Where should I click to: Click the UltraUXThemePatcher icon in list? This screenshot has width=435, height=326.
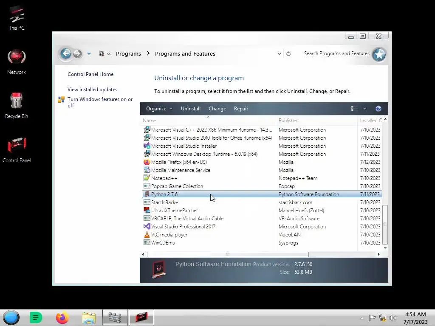(147, 210)
